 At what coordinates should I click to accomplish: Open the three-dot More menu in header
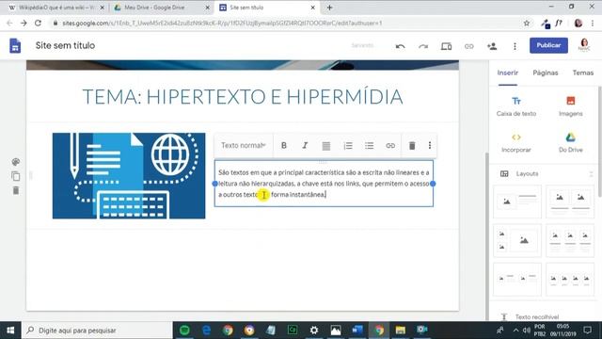tap(515, 46)
